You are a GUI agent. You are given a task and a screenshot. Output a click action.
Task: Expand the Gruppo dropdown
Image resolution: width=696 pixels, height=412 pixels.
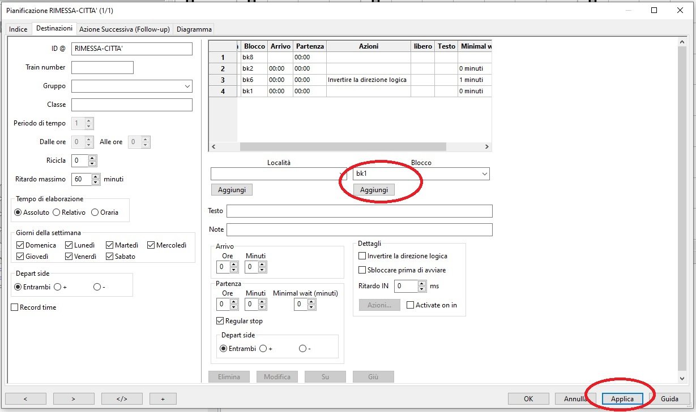click(187, 86)
